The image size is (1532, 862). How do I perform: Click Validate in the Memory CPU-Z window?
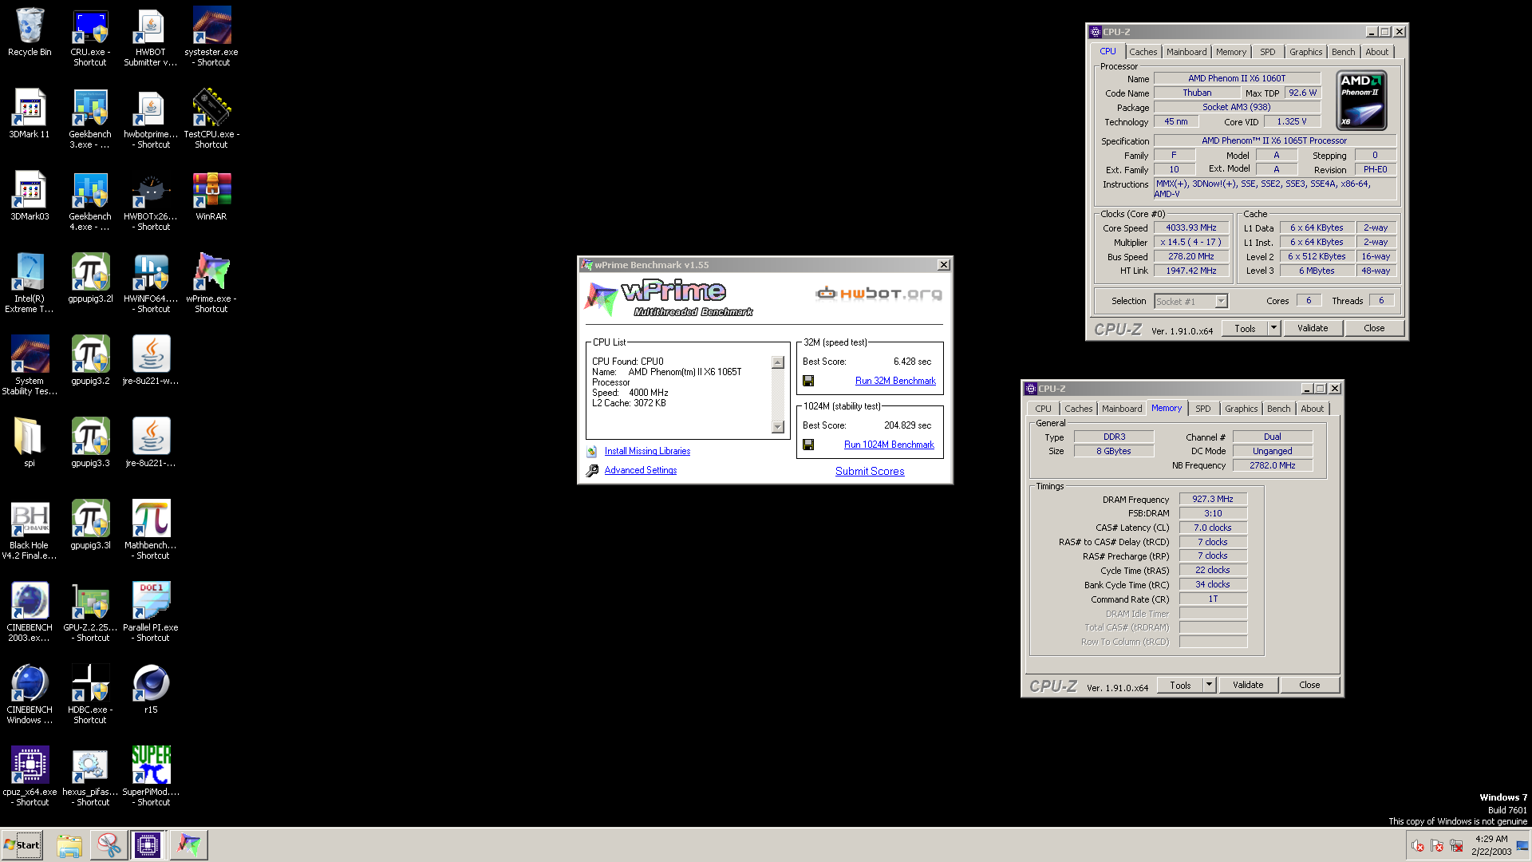1248,685
